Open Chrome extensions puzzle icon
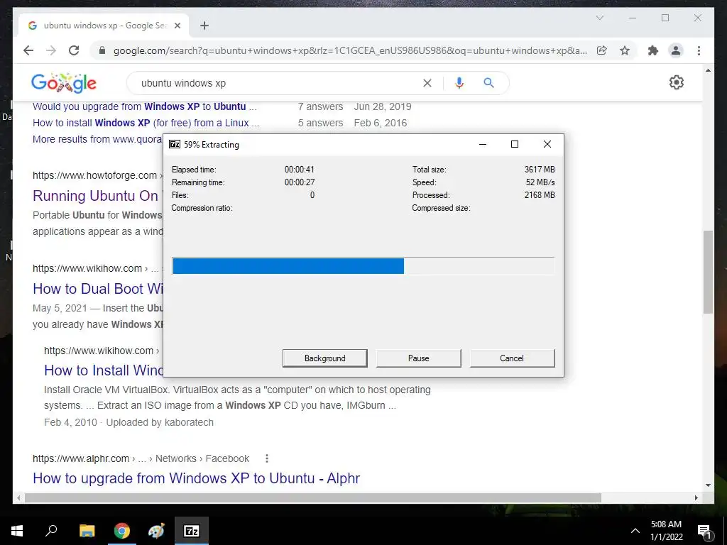The height and width of the screenshot is (545, 727). pos(653,50)
